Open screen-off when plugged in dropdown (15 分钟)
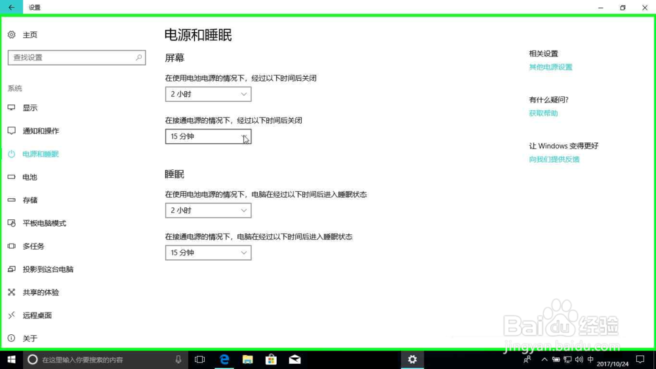 point(209,137)
